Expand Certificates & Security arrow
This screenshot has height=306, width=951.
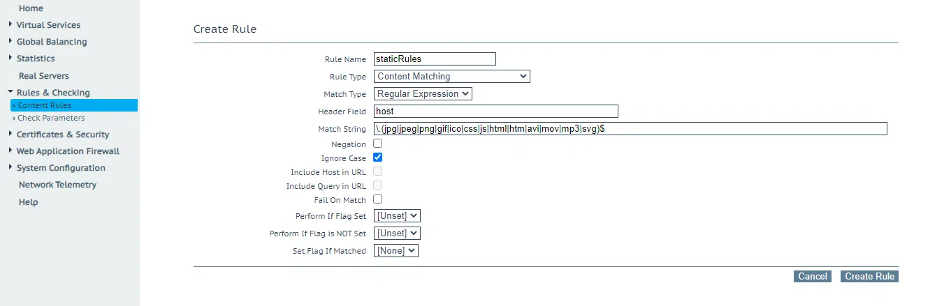click(x=10, y=134)
